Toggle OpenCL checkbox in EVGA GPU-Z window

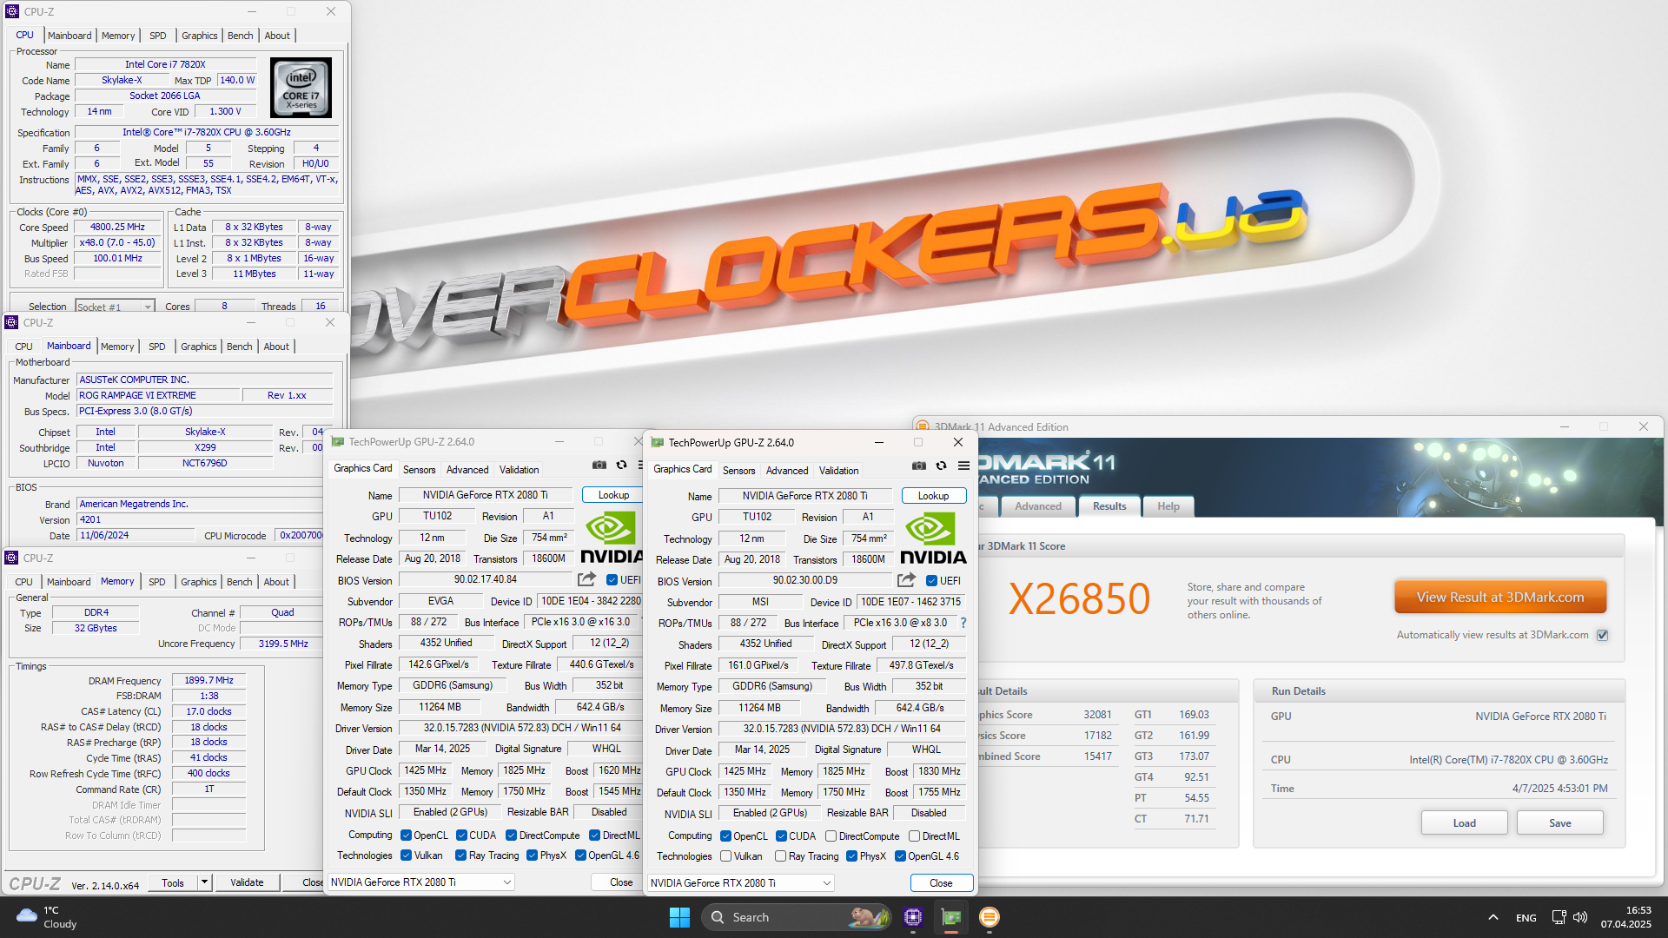407,836
